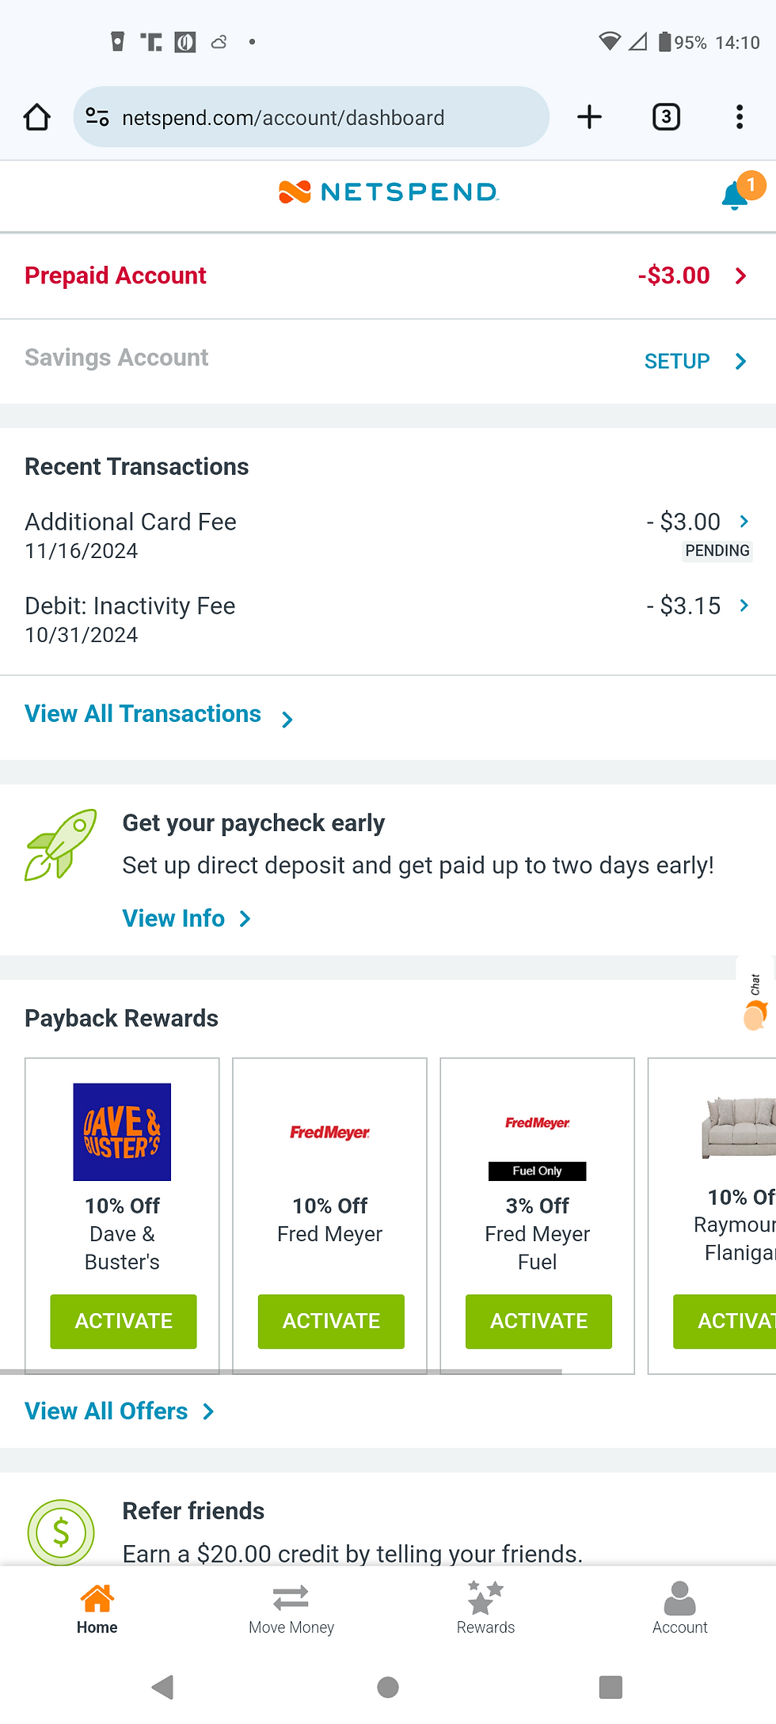Activate the Fred Meyer Fuel 3% offer
Image resolution: width=776 pixels, height=1724 pixels.
pos(538,1321)
